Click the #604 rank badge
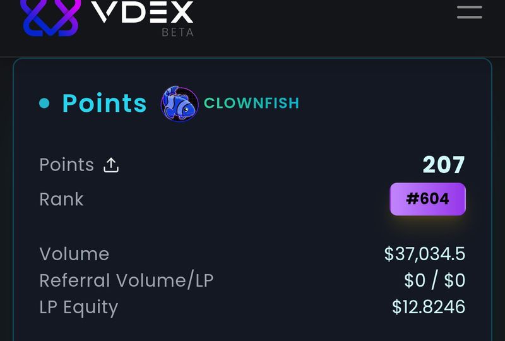505x341 pixels. [x=427, y=199]
